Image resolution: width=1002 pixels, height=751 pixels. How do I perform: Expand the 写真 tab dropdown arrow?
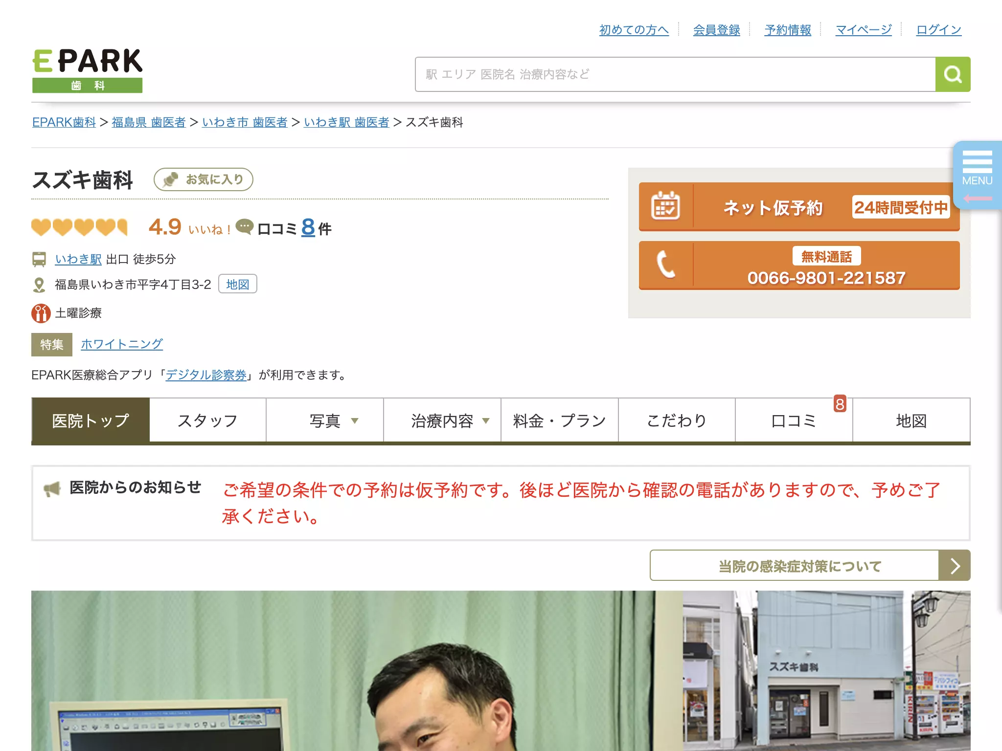click(355, 421)
